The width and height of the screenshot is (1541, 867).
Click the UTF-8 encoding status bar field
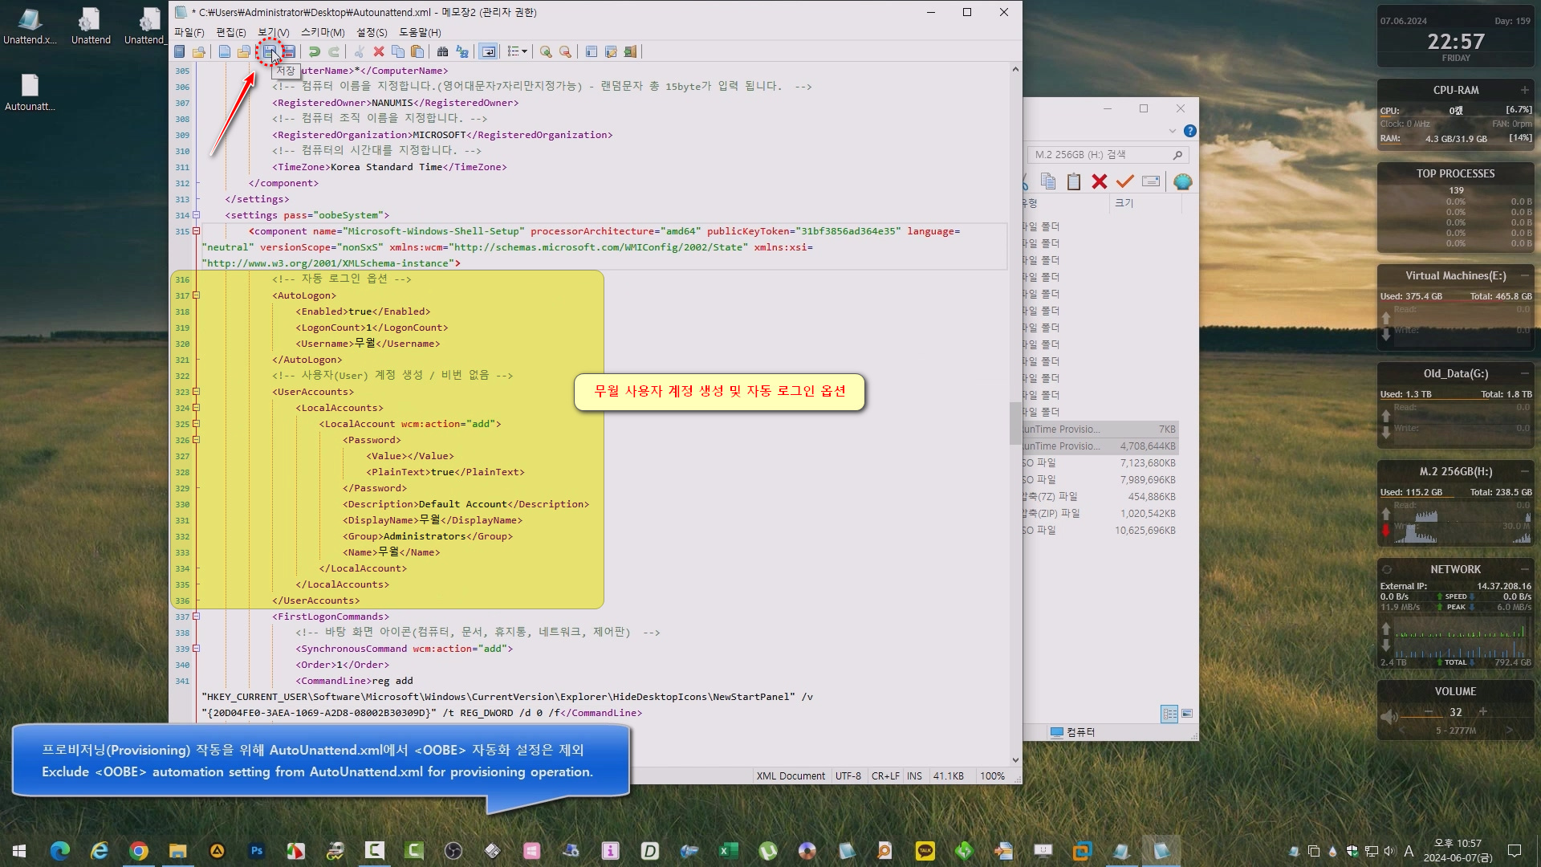coord(848,776)
